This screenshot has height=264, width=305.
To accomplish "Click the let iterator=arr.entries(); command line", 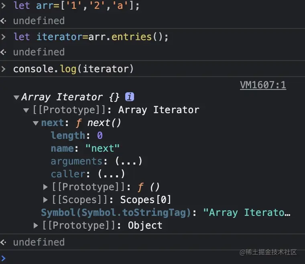I will 91,37.
